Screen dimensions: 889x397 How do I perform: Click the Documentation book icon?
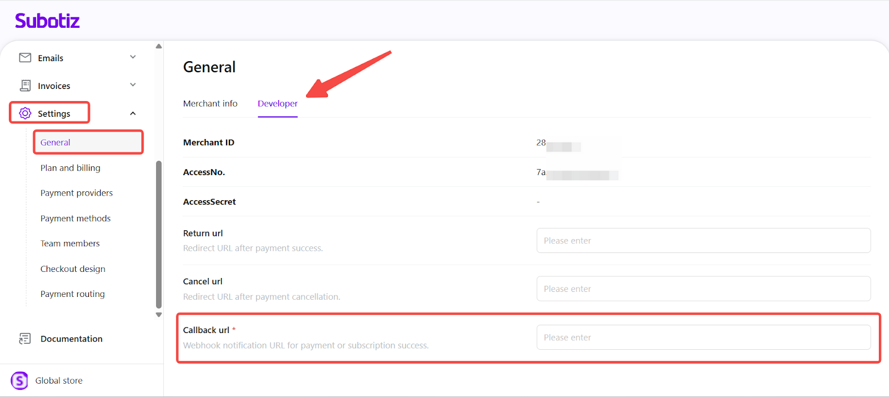pos(25,339)
